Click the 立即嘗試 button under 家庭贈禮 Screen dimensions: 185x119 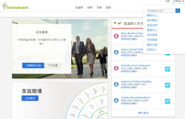[30, 98]
